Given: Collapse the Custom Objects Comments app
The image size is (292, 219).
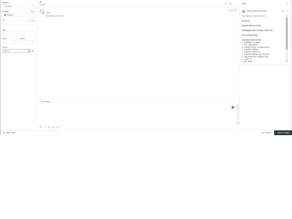Looking at the screenshot, I should point(287,11).
